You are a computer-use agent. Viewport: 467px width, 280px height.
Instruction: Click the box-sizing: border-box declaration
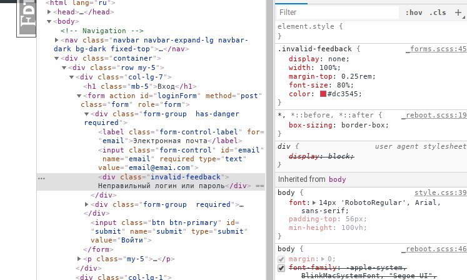click(x=339, y=125)
